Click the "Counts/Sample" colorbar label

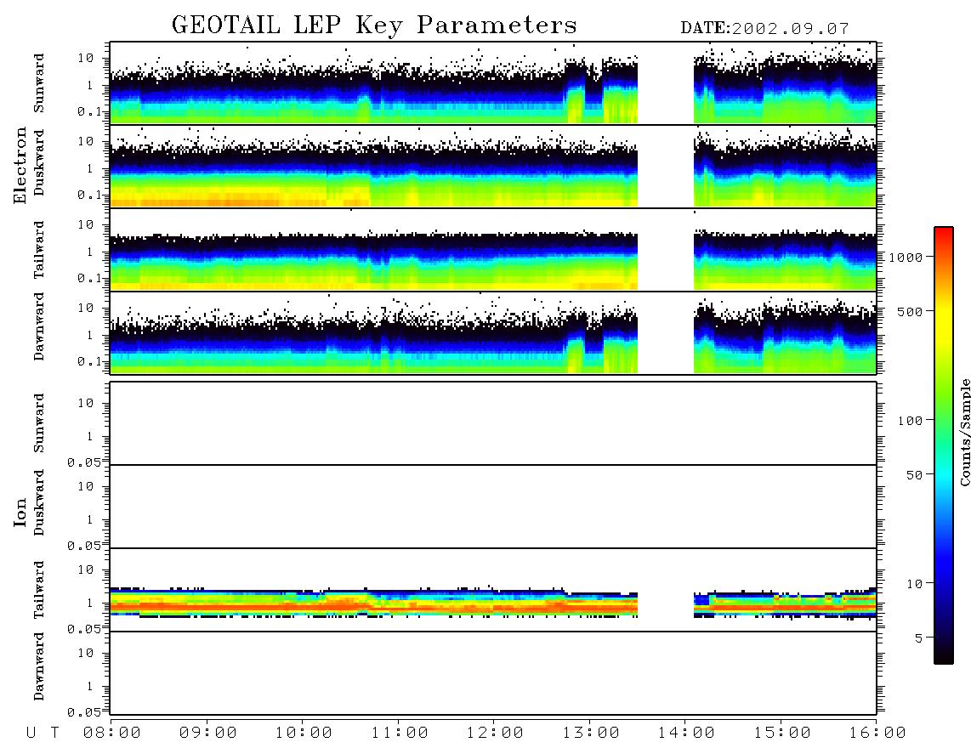click(964, 432)
